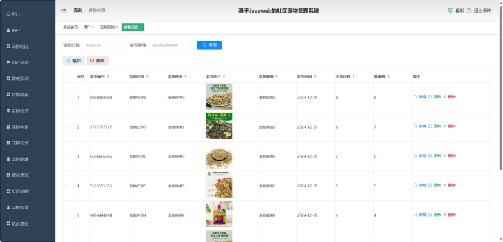Switch to the 系统首页 tab
The width and height of the screenshot is (503, 242).
click(70, 27)
